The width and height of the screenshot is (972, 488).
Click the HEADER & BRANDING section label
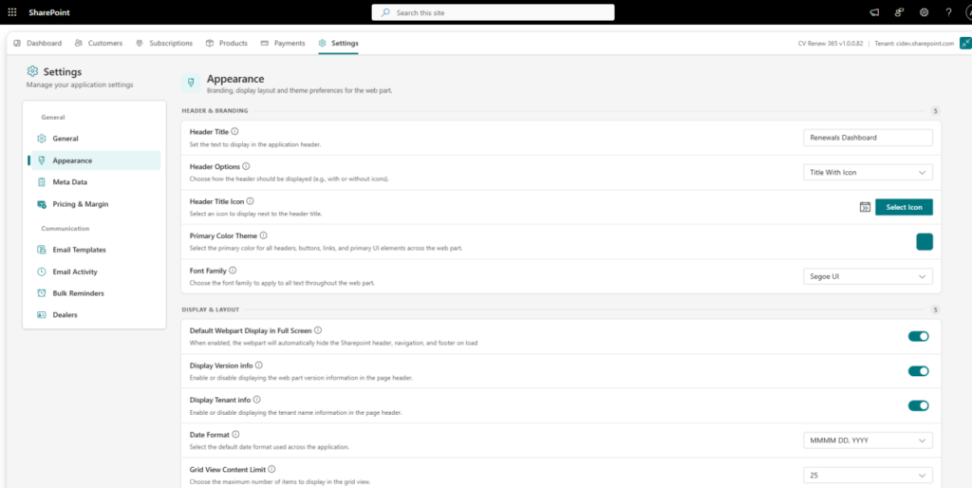click(x=215, y=111)
